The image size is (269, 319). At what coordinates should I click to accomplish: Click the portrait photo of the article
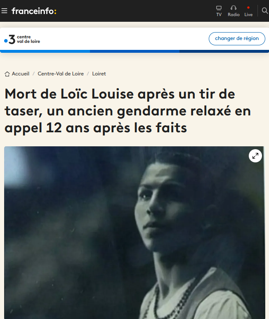[134, 232]
